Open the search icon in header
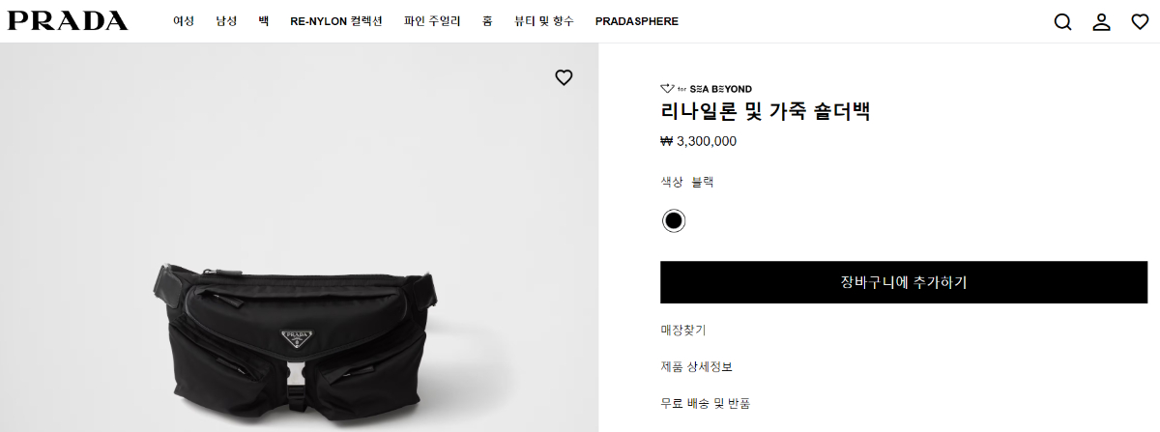 point(1062,22)
